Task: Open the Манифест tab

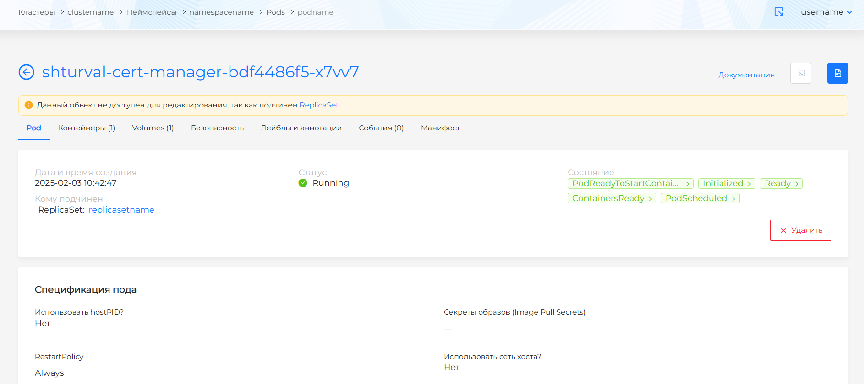Action: (x=440, y=128)
